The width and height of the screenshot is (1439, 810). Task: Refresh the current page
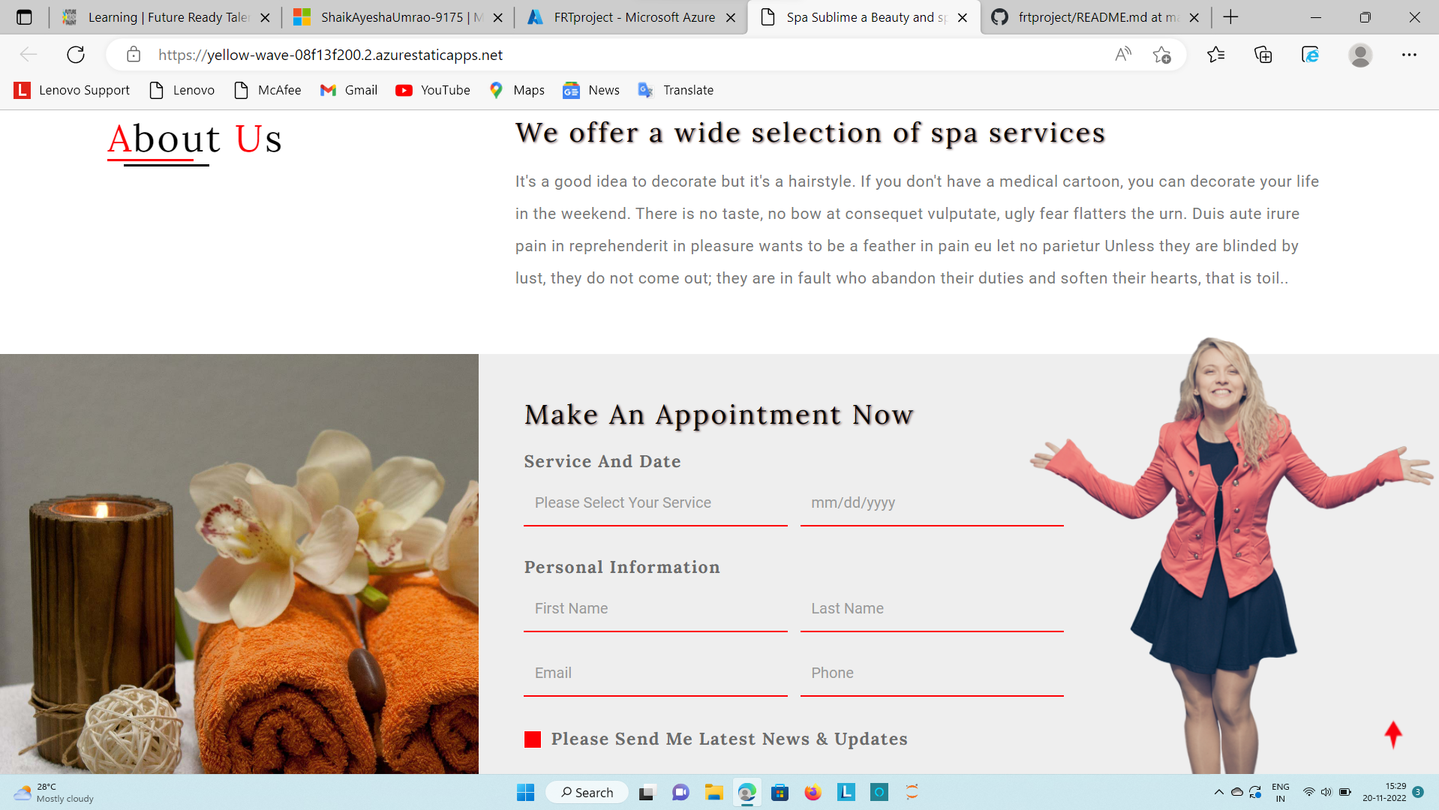(x=76, y=55)
